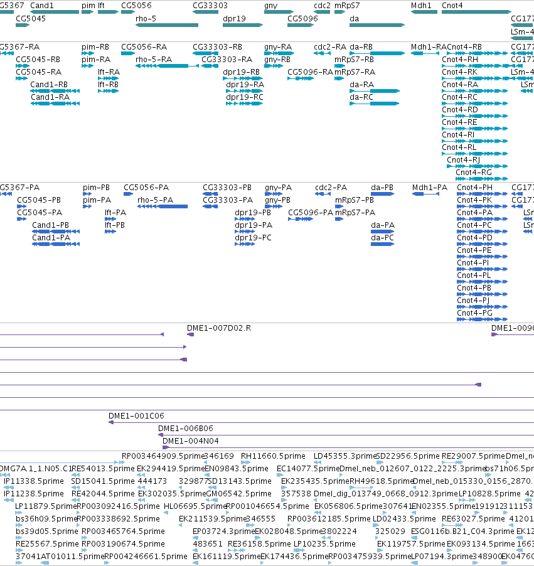The width and height of the screenshot is (534, 566).
Task: Open BAC clone DME1-001C06
Action: (x=136, y=415)
